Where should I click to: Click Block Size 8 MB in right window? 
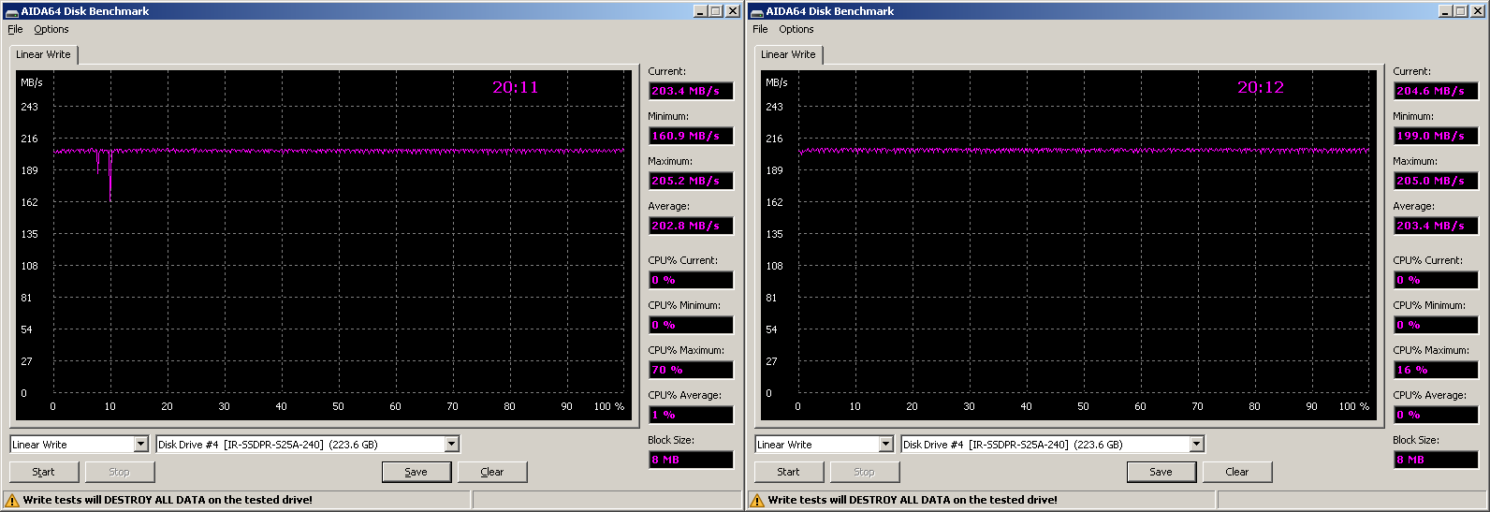[x=1436, y=460]
